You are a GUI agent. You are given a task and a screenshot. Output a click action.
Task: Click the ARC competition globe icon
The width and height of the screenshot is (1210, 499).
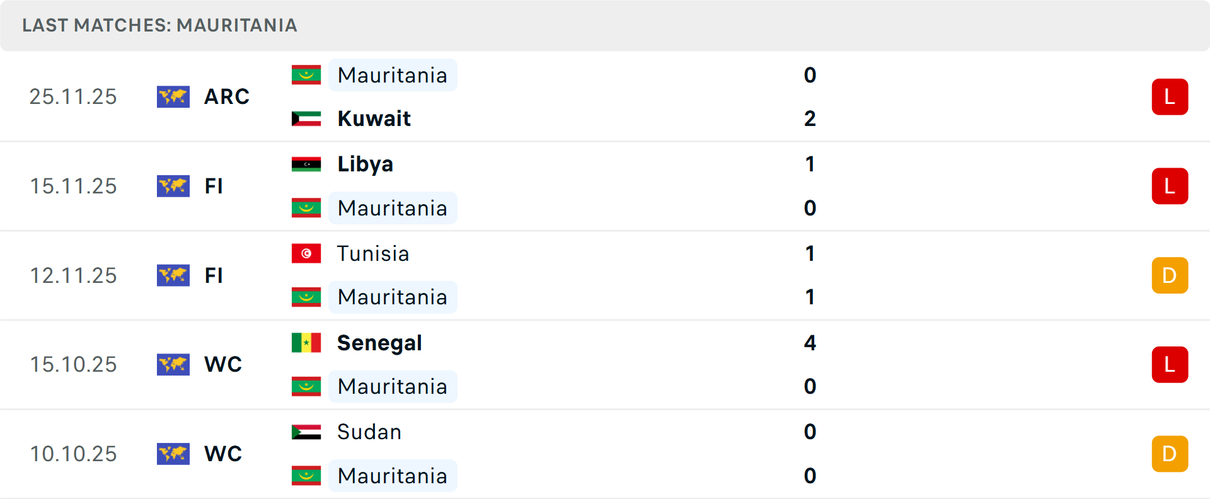click(x=173, y=97)
